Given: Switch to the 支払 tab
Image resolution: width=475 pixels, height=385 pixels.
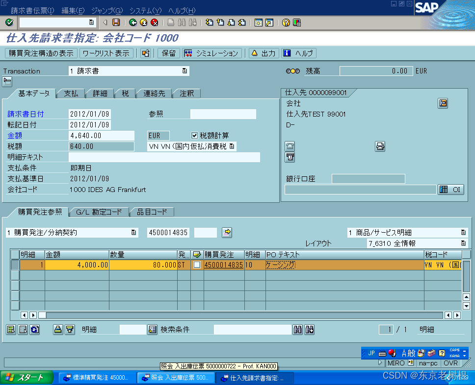Looking at the screenshot, I should 70,94.
